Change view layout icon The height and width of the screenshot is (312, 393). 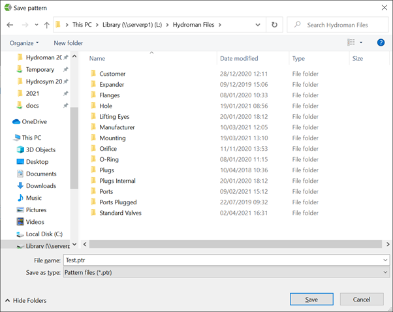tap(351, 42)
